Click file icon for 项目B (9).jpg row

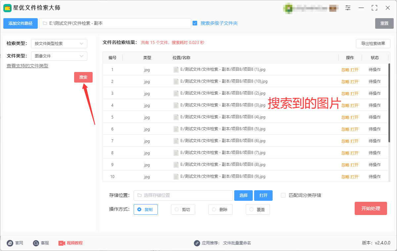pos(176,177)
